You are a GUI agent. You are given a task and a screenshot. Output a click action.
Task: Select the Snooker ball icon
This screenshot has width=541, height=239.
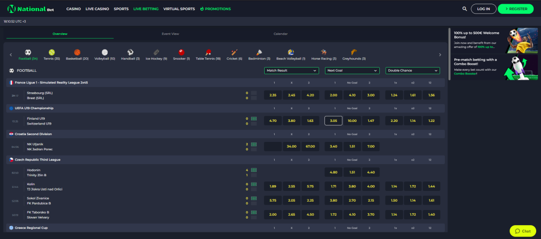pyautogui.click(x=181, y=52)
